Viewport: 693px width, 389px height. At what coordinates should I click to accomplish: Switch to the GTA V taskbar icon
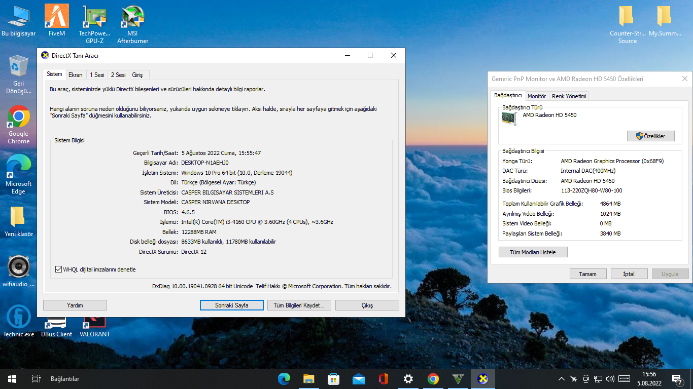(x=458, y=379)
